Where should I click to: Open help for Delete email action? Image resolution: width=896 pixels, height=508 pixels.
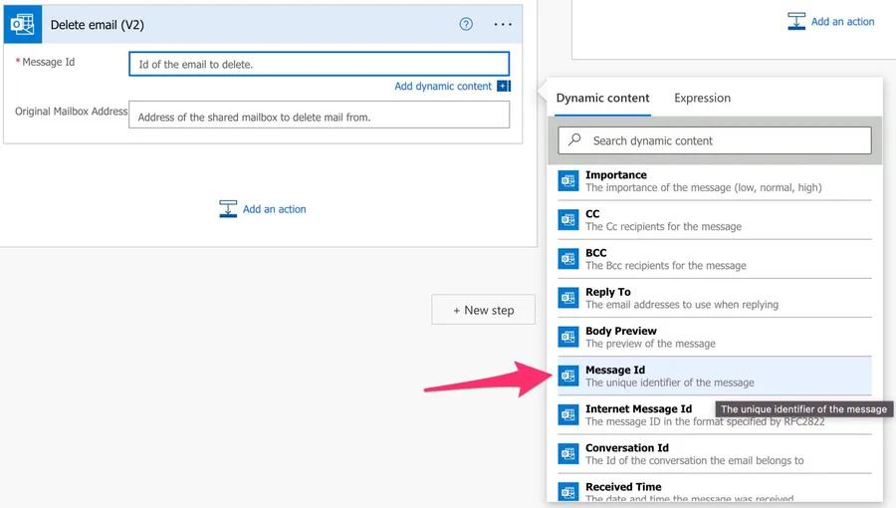[x=466, y=24]
